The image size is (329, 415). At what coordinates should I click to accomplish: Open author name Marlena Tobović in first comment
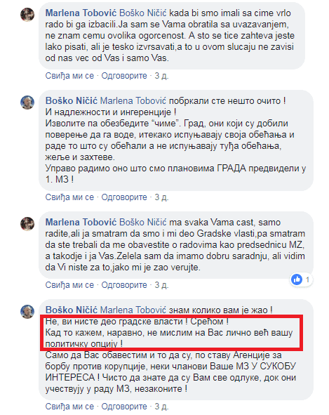tap(81, 13)
